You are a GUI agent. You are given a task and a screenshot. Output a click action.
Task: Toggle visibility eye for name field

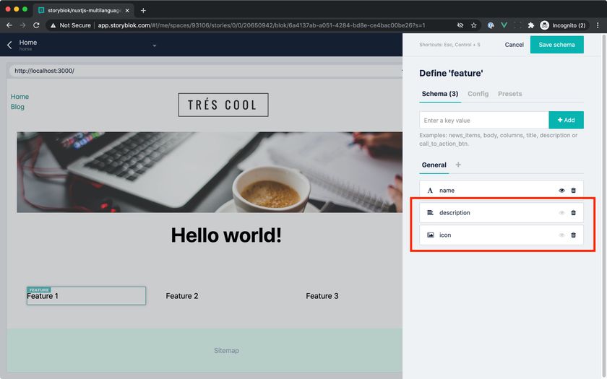[x=561, y=191]
